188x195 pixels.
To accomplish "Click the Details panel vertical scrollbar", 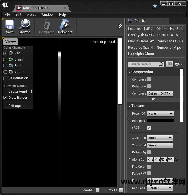I will [182, 95].
